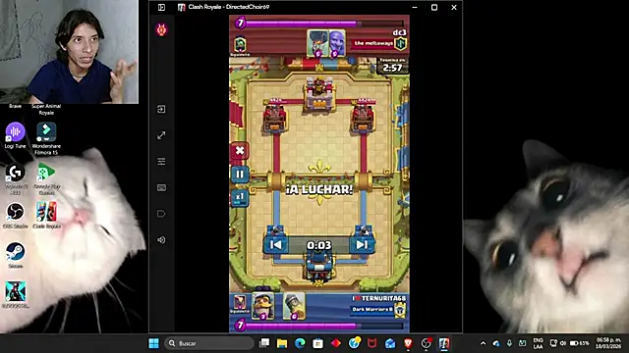629x353 pixels.
Task: Mute sound using the sidebar speaker icon
Action: tap(161, 239)
